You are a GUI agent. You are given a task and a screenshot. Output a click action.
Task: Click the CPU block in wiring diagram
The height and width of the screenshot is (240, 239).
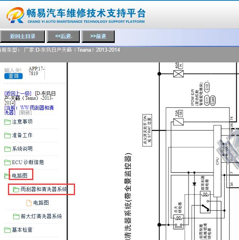217,161
